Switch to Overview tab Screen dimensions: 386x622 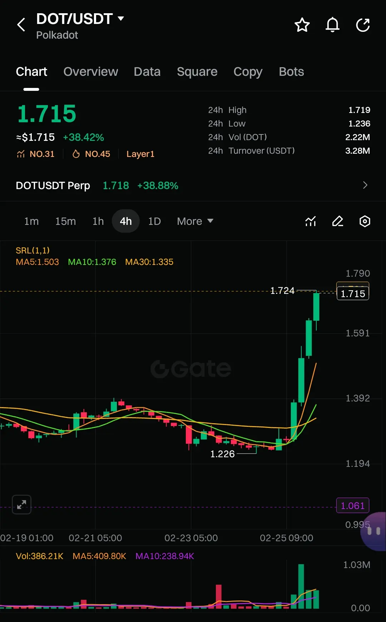[91, 72]
